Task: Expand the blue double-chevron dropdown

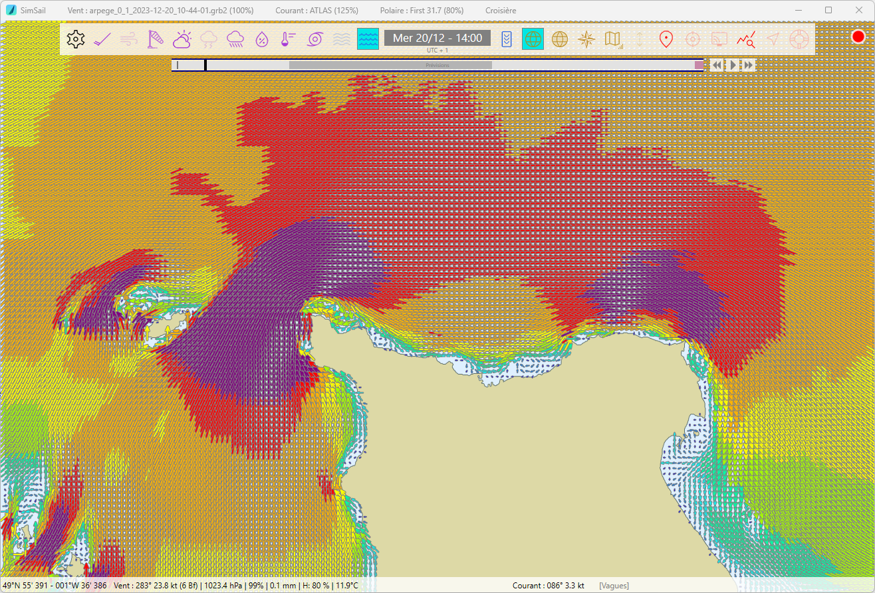Action: [x=507, y=39]
